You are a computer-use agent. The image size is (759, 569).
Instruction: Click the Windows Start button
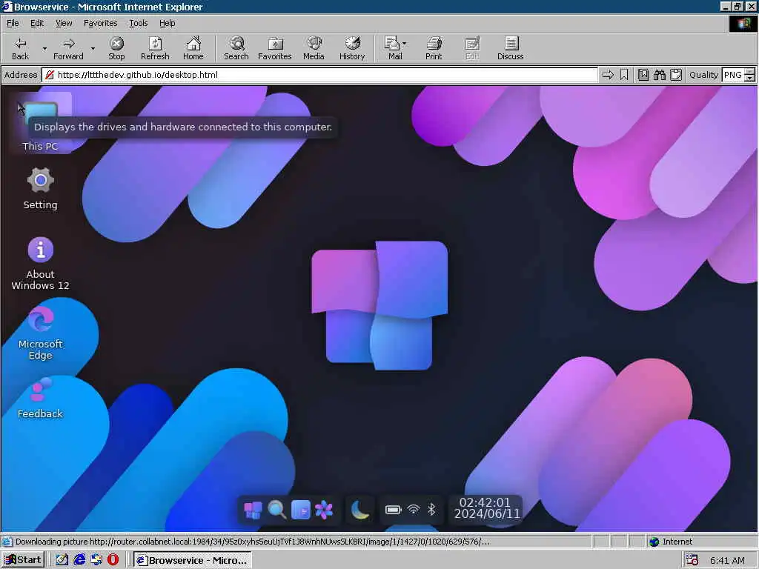click(x=23, y=560)
